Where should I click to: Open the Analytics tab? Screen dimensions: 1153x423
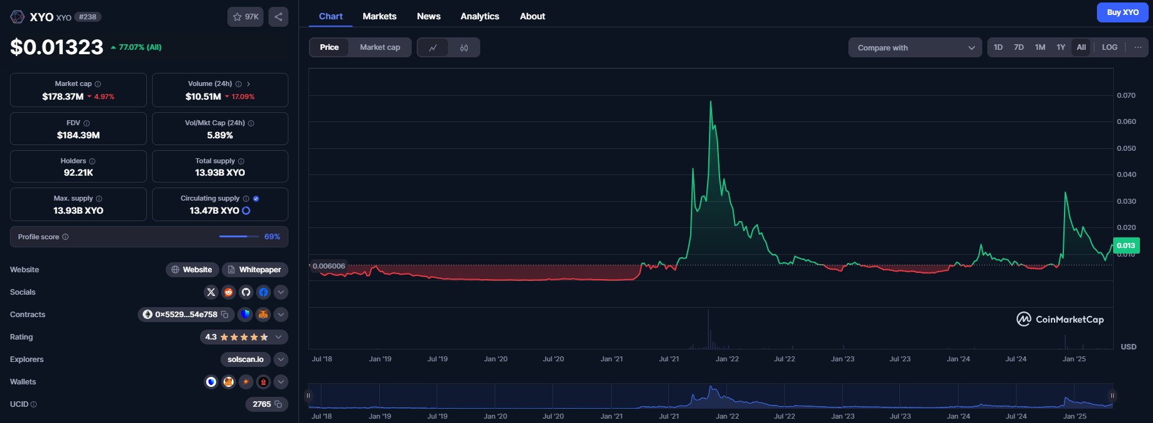click(x=480, y=16)
